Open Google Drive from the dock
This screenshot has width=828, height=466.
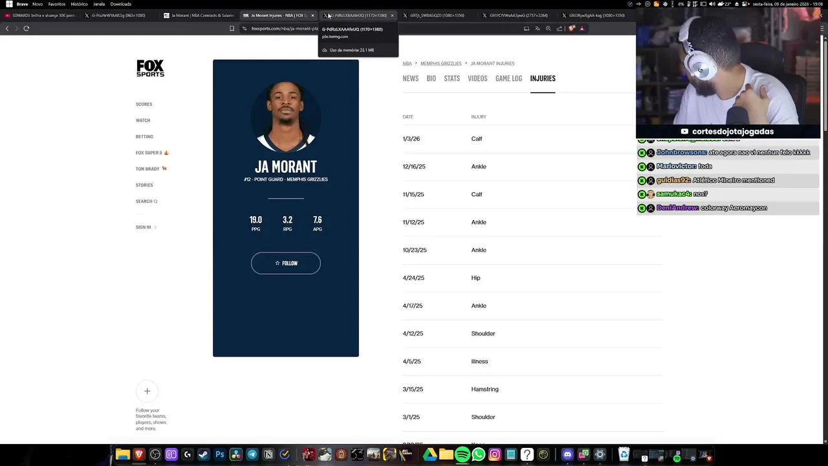pyautogui.click(x=430, y=455)
